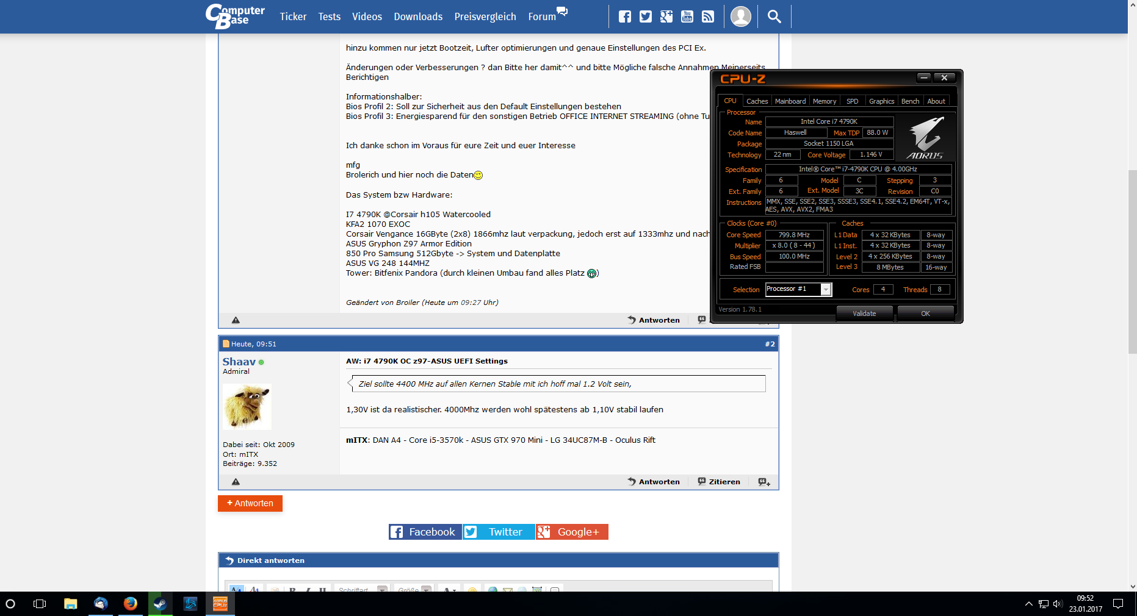Open Processor #1 selection dropdown in CPU-Z
1137x616 pixels.
[x=798, y=289]
